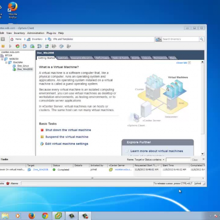Open the Name, Target or Status filter dropdown
This screenshot has width=220, height=220.
click(164, 160)
